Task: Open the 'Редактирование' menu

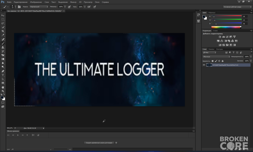Action: coord(21,2)
